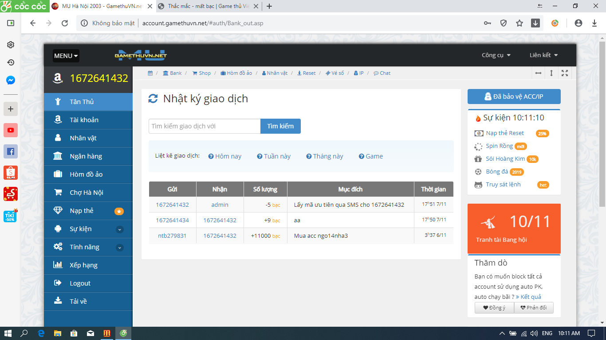Image resolution: width=606 pixels, height=340 pixels.
Task: Open Messenger in browser sidebar
Action: click(11, 80)
